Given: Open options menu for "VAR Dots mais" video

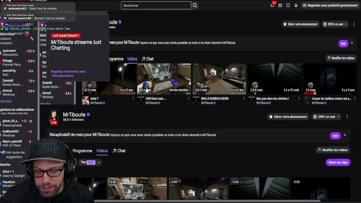Looking at the screenshot, I should [189, 98].
